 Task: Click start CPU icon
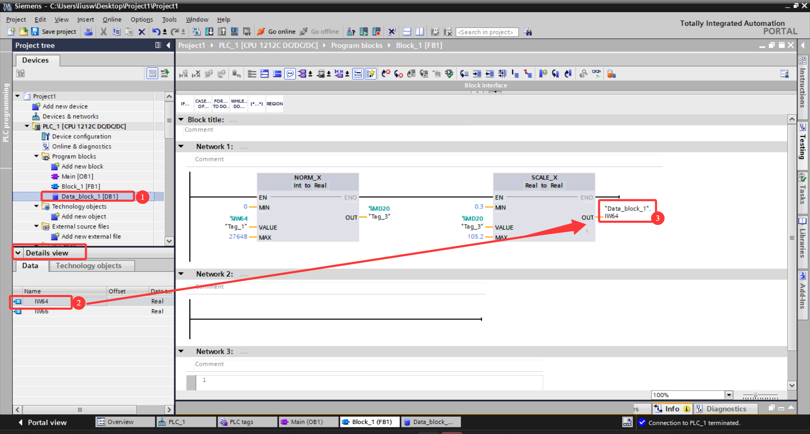pos(364,32)
